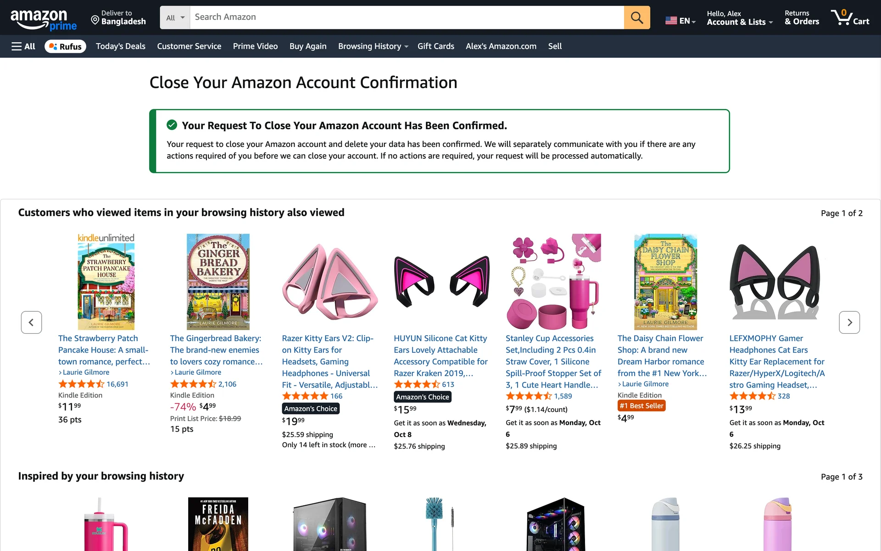The image size is (881, 551).
Task: Go to next carousel page arrow
Action: tap(849, 322)
